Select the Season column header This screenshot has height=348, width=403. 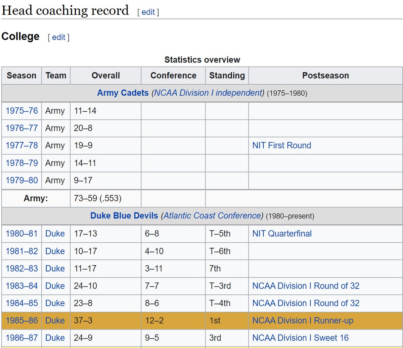coord(21,76)
